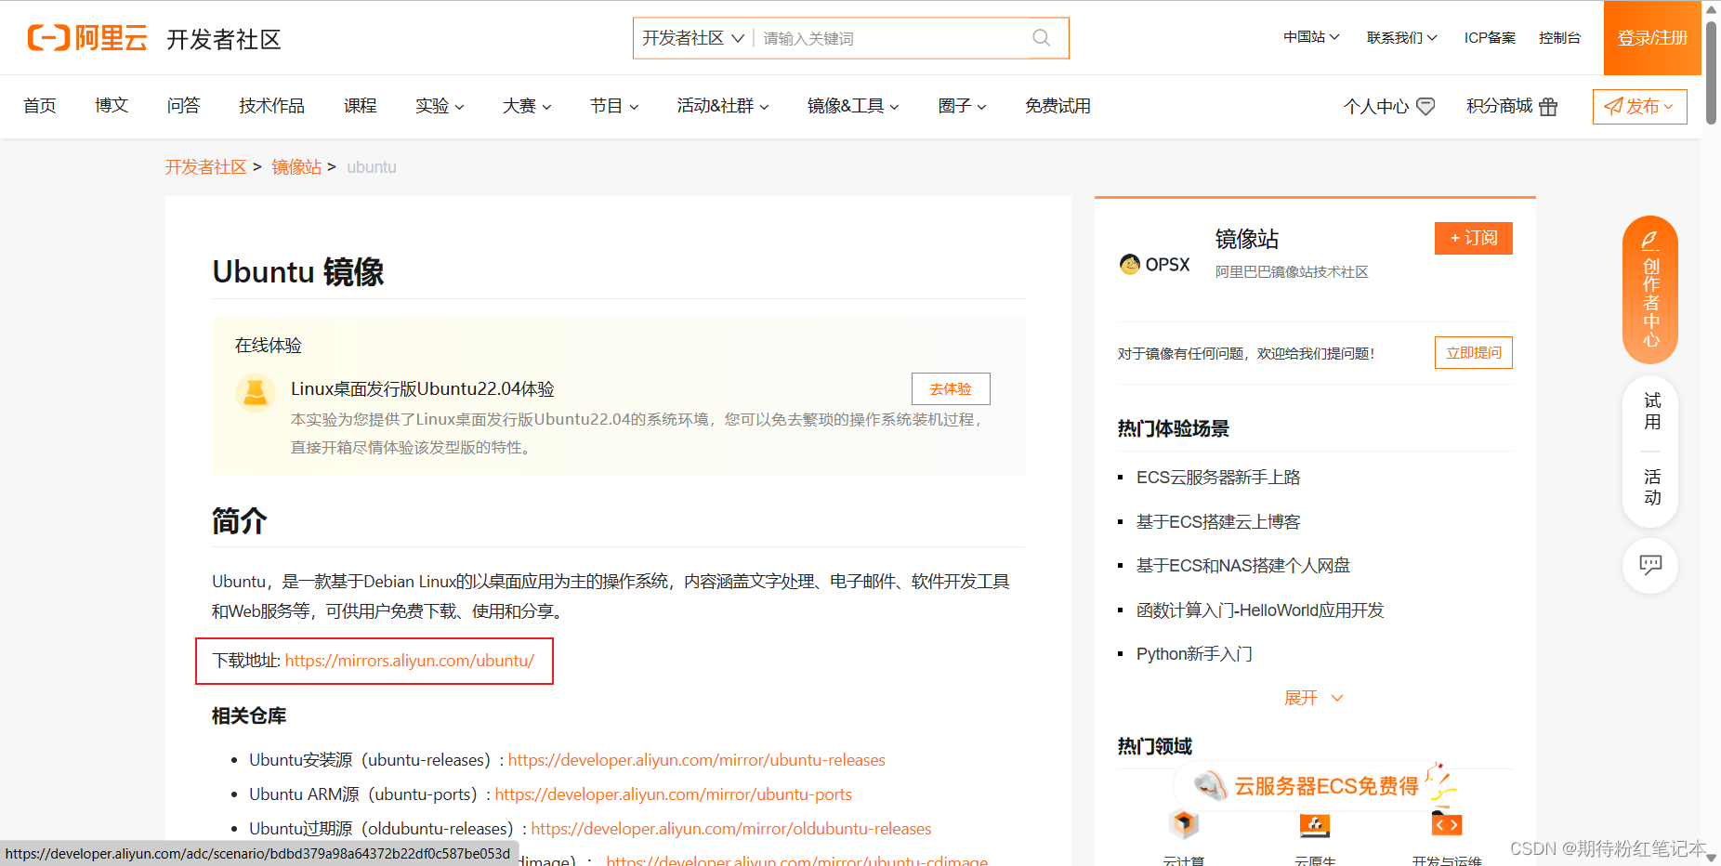Image resolution: width=1721 pixels, height=866 pixels.
Task: Click the search magnifier icon
Action: tap(1042, 38)
